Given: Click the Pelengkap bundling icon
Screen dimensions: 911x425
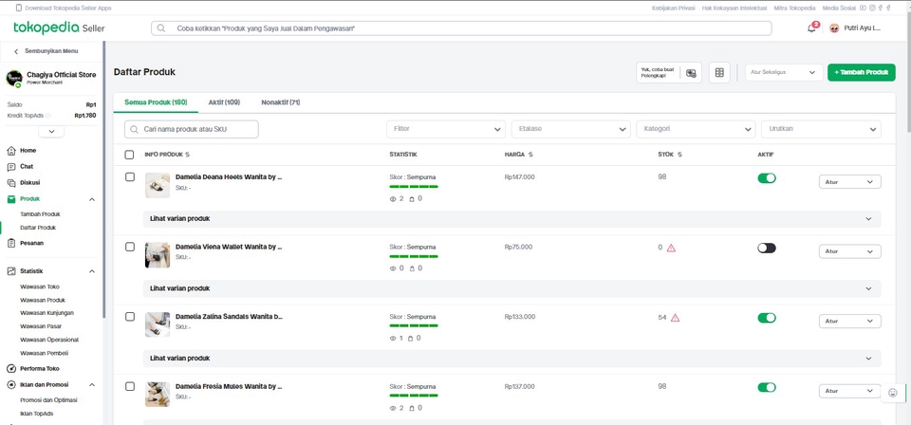Looking at the screenshot, I should click(691, 73).
